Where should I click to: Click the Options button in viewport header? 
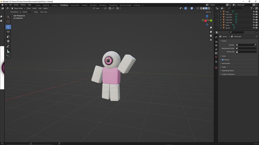(x=208, y=12)
